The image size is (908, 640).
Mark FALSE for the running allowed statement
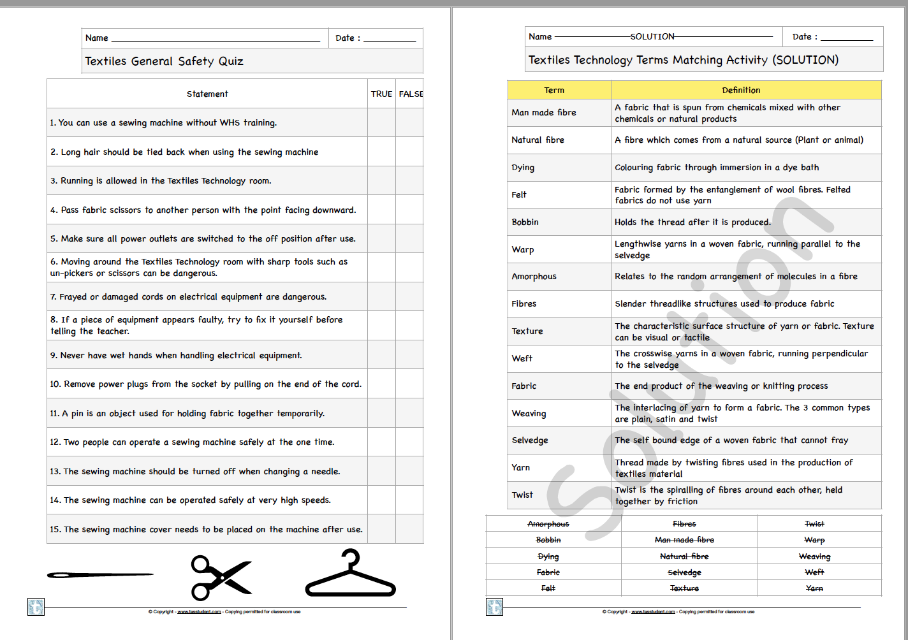[410, 180]
